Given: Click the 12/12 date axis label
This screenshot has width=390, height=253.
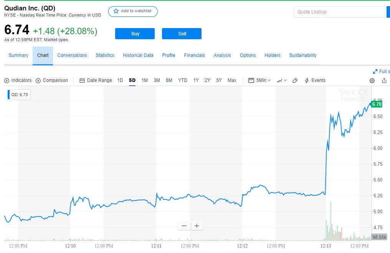Looking at the screenshot, I should [242, 246].
